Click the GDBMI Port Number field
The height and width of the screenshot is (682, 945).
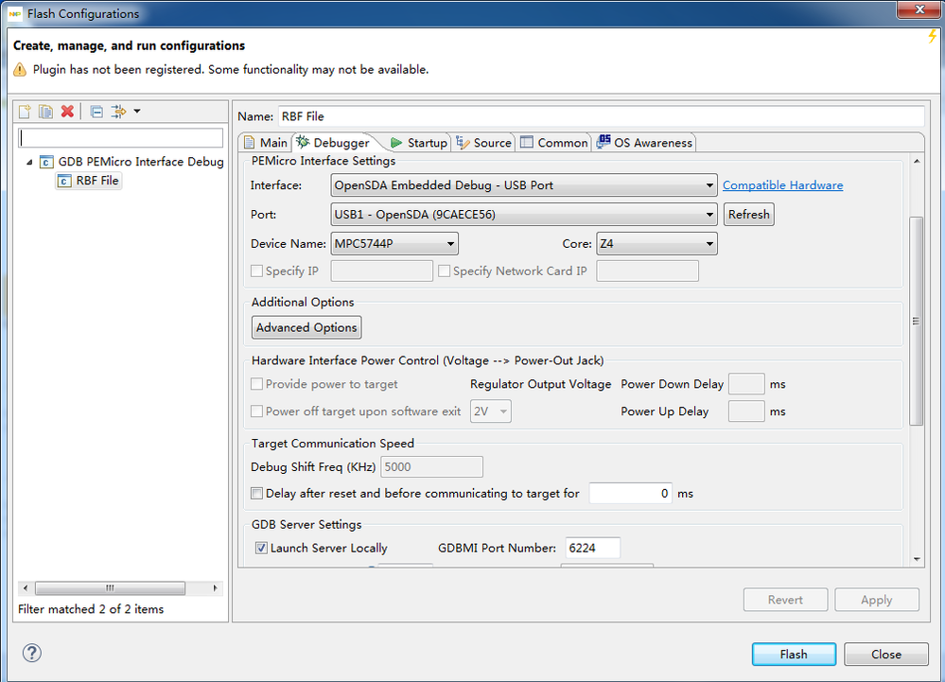point(592,548)
